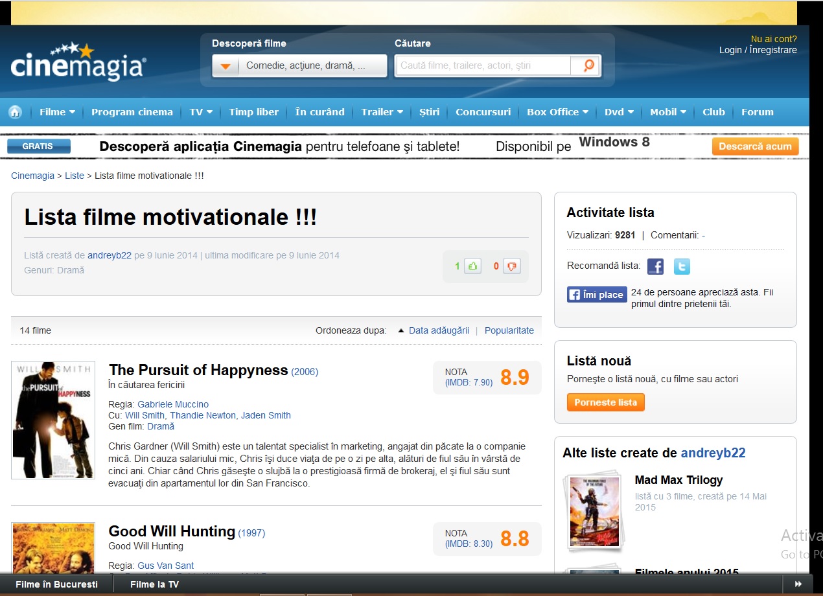
Task: Expand the TV menu
Action: [201, 112]
